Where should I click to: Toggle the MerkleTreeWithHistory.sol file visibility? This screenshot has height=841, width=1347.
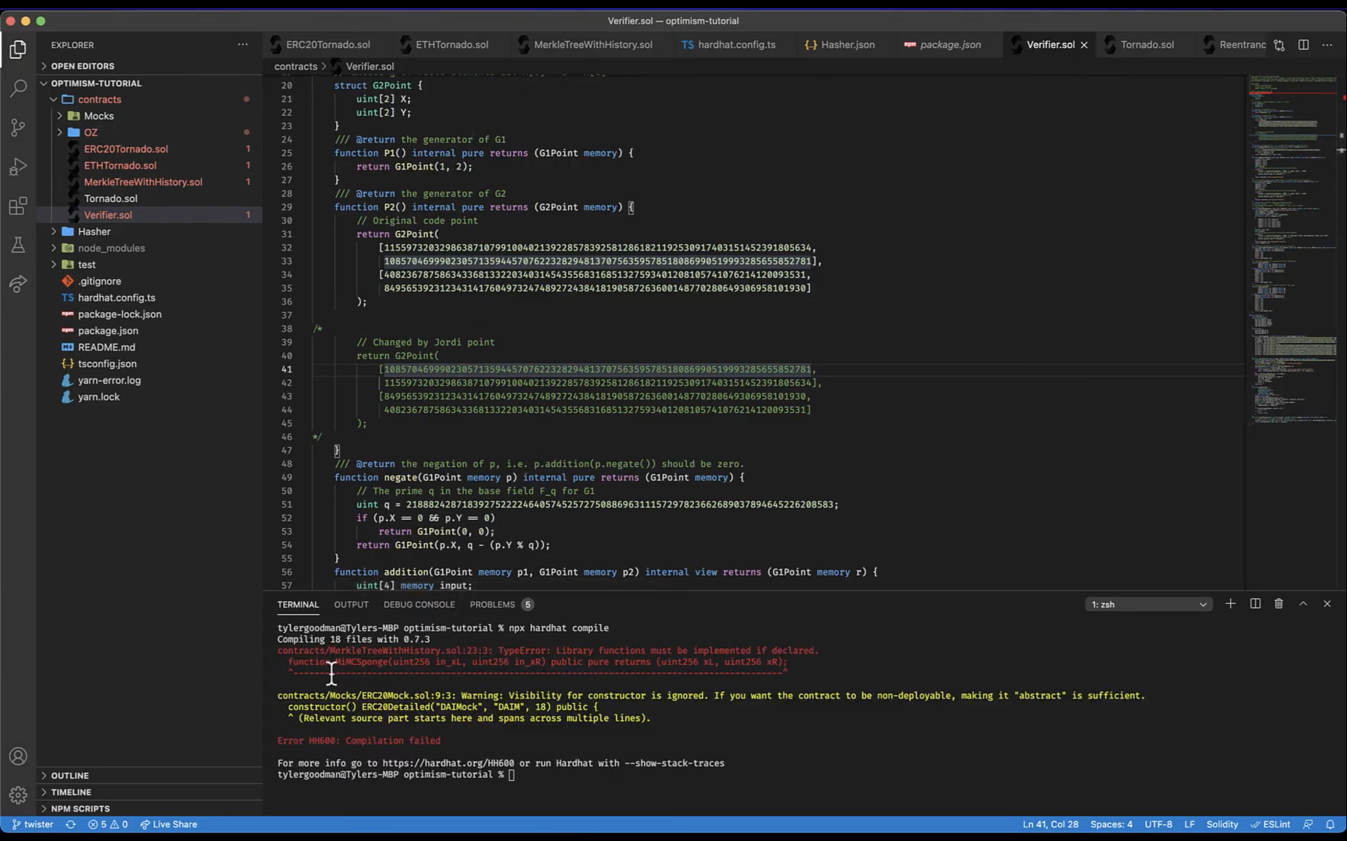(144, 182)
